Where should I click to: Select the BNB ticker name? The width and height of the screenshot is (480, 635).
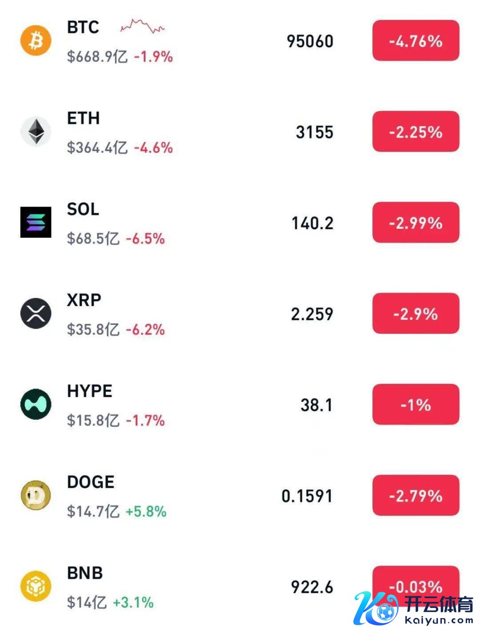[x=85, y=573]
